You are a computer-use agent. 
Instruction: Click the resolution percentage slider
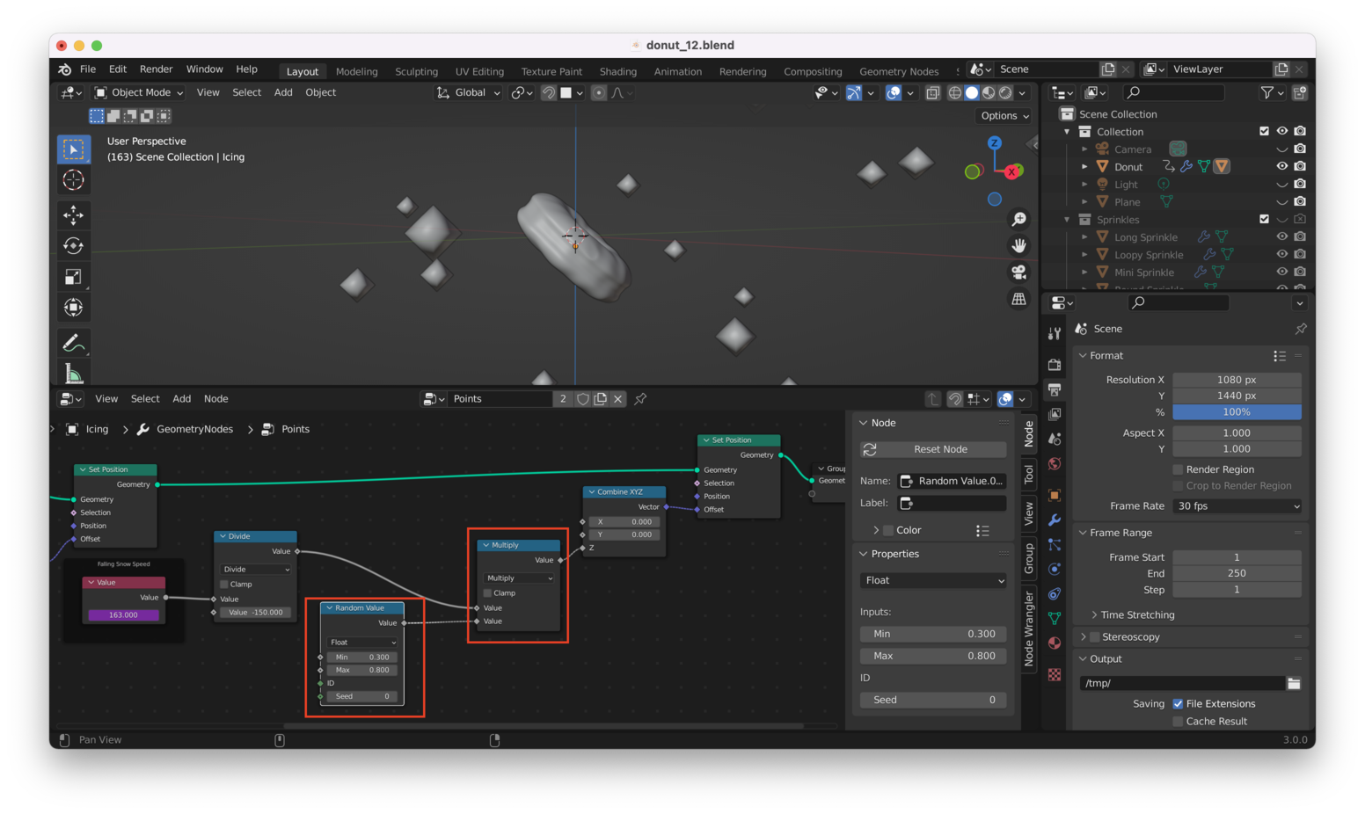1237,412
